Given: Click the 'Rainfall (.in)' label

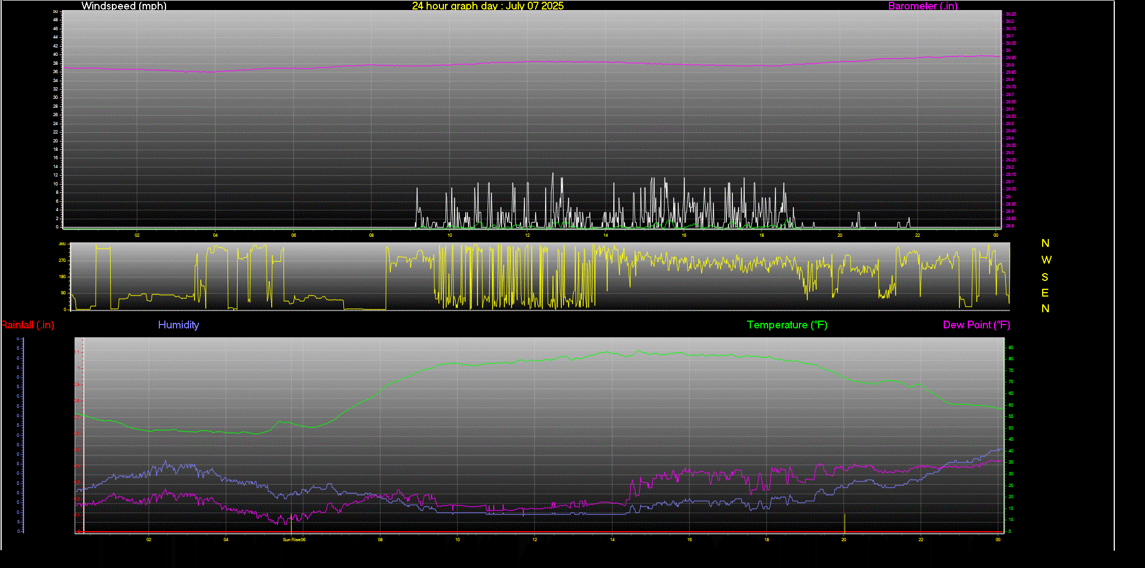Looking at the screenshot, I should pos(27,325).
